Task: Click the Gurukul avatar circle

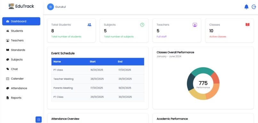Action: coord(51,7)
